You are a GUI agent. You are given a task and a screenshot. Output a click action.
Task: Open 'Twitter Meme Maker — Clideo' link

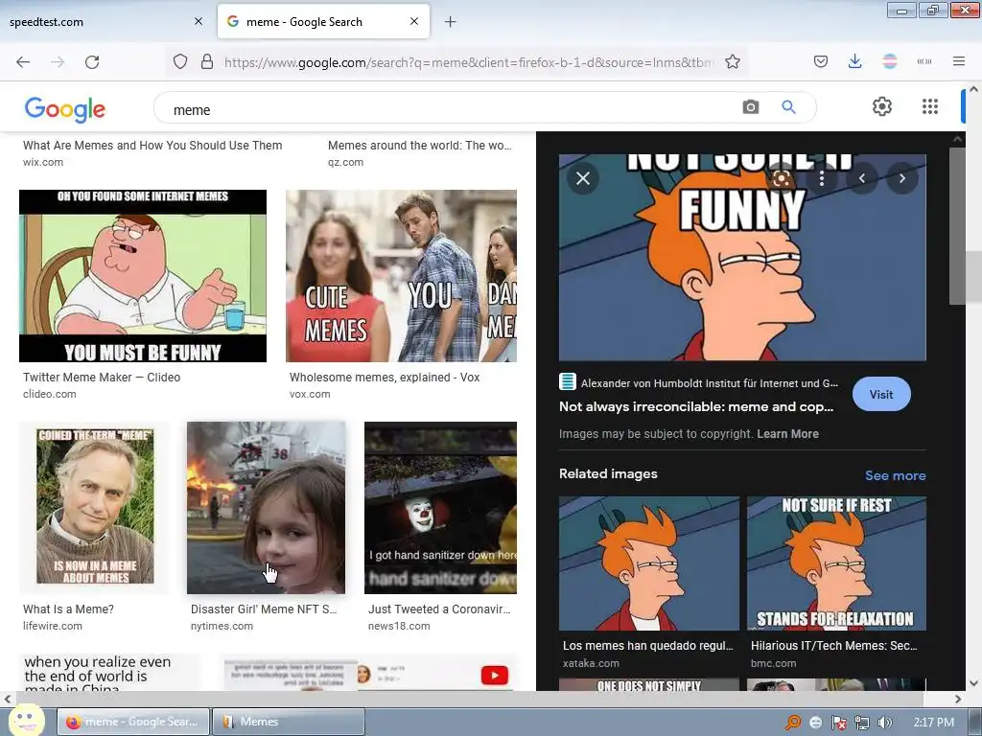[x=102, y=378]
